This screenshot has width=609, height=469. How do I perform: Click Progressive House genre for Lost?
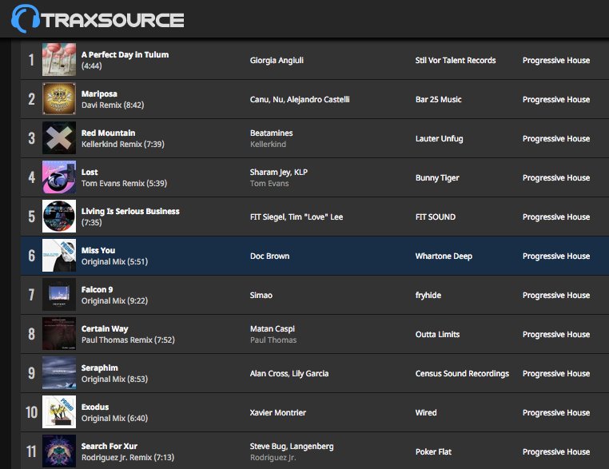pos(556,178)
